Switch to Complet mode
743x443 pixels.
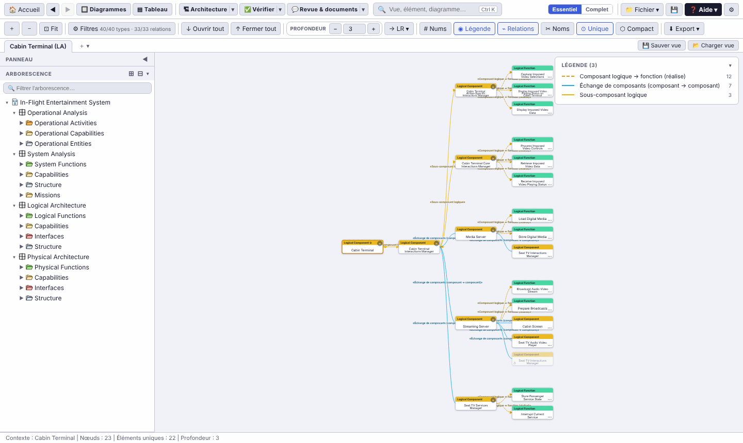coord(596,9)
